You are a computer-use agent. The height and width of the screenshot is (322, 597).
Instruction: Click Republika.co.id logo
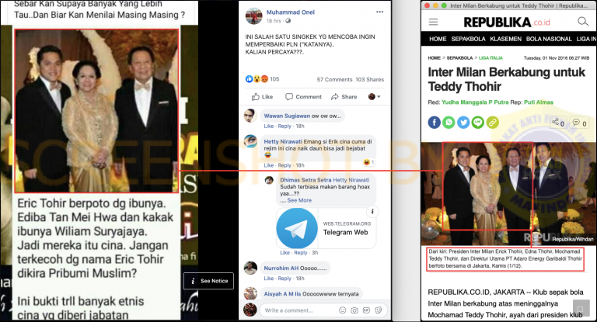point(507,23)
